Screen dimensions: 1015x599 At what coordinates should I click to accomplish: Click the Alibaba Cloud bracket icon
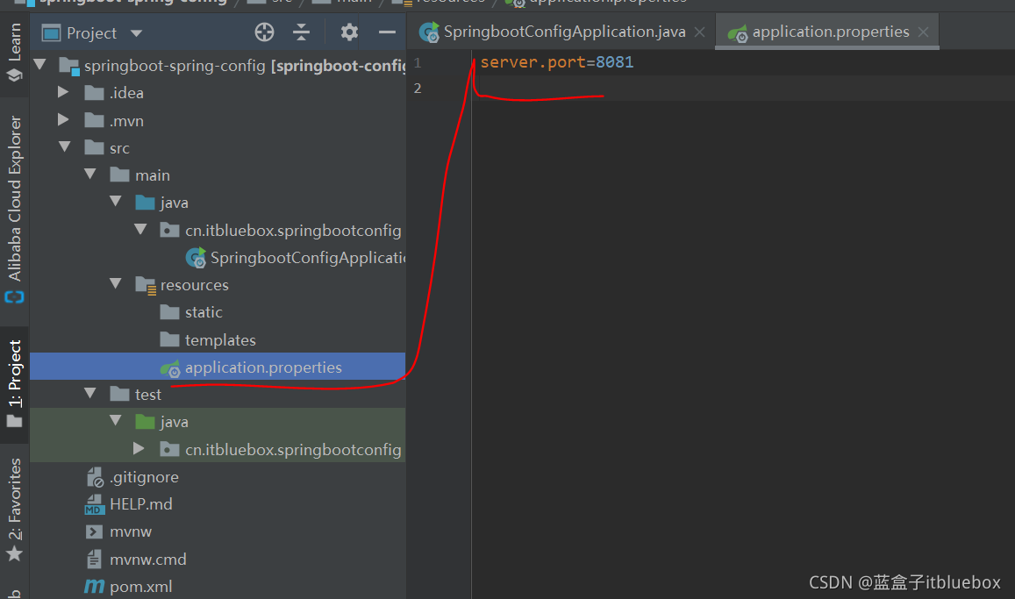coord(14,297)
